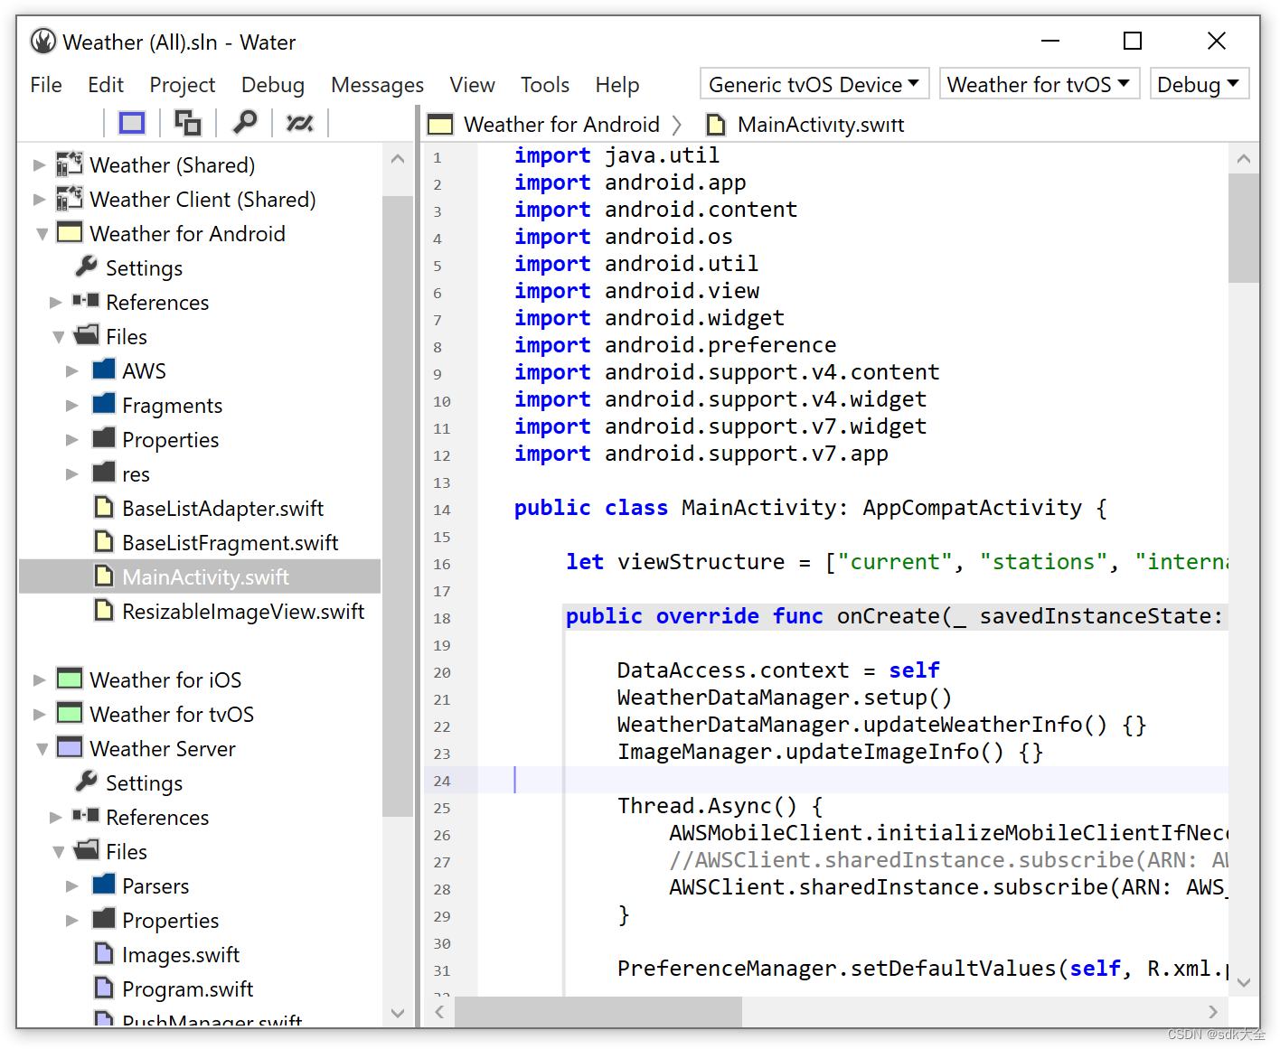Open the Weather for tvOS target dropdown

(x=1039, y=83)
